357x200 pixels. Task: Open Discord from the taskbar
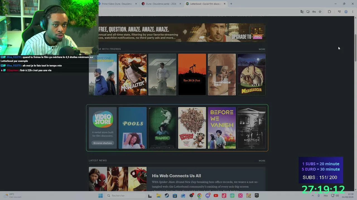coord(208,196)
